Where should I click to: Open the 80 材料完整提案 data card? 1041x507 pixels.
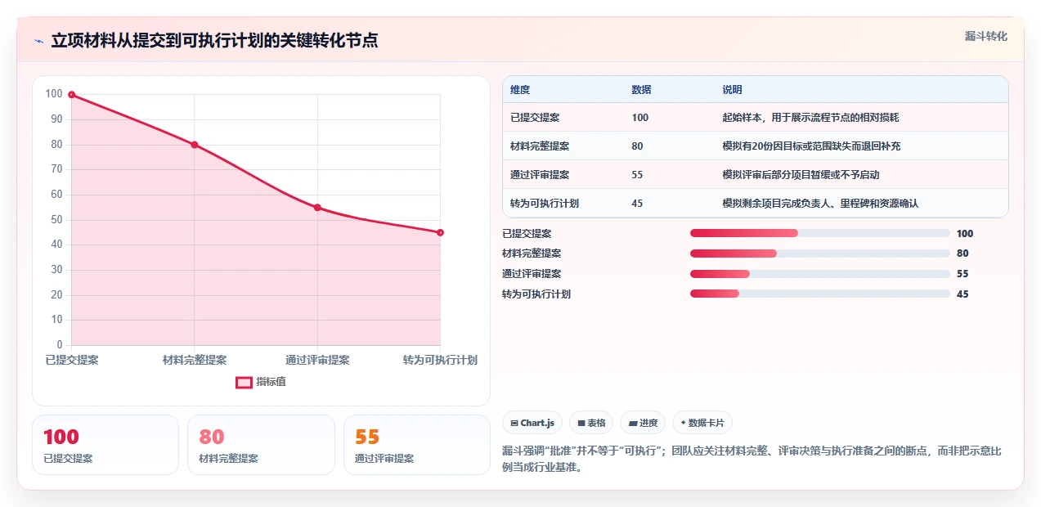(x=261, y=445)
